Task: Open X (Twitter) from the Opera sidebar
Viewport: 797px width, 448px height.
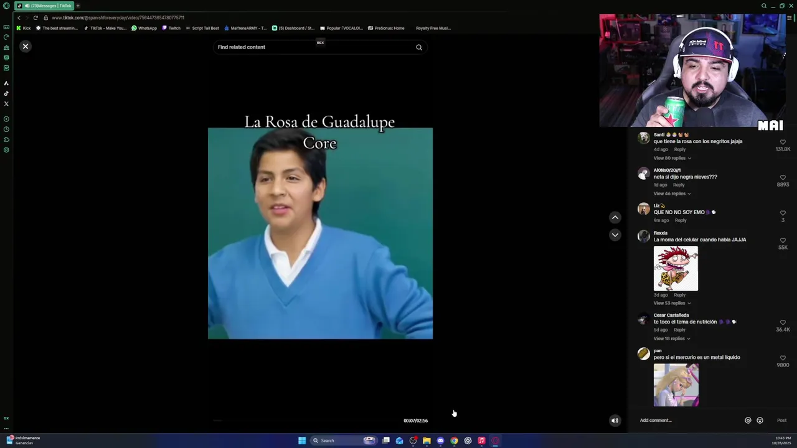Action: [x=6, y=104]
